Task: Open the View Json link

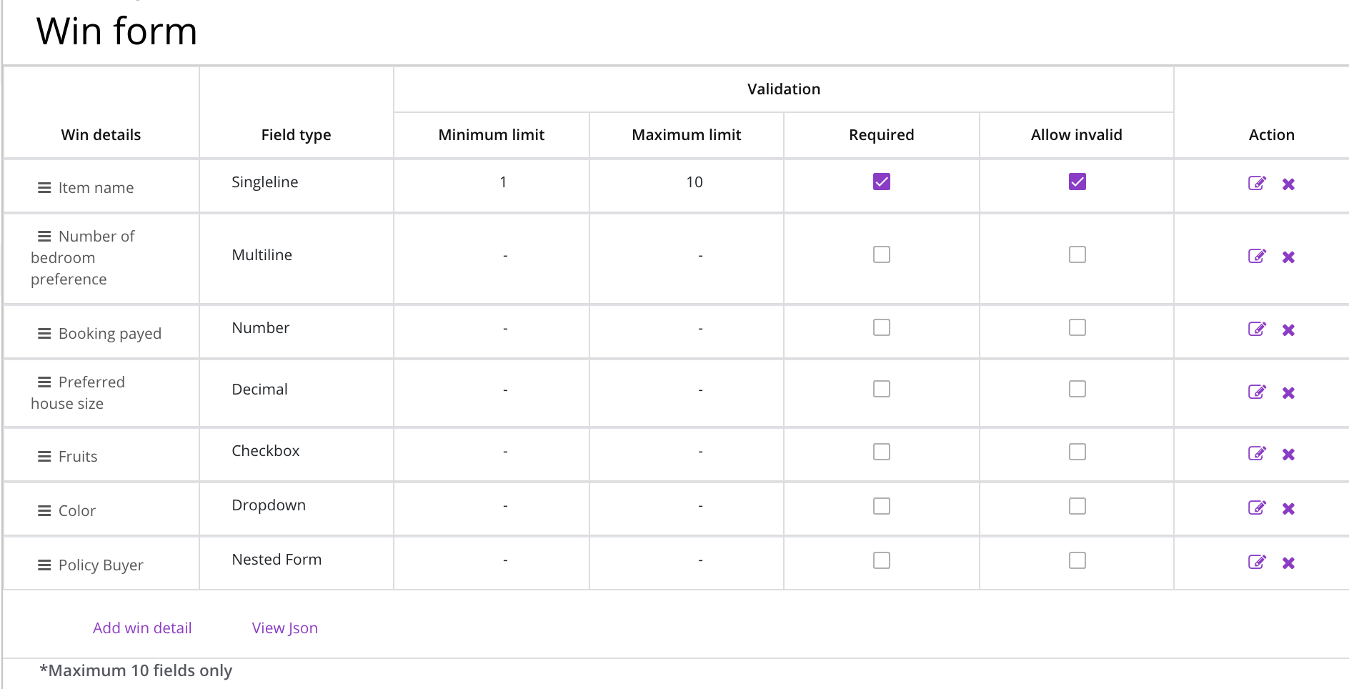Action: [284, 628]
